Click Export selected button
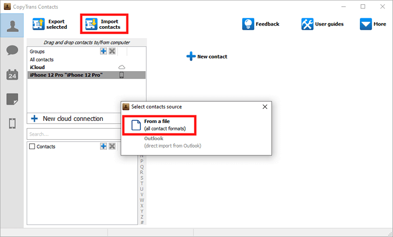The image size is (393, 237). [50, 24]
